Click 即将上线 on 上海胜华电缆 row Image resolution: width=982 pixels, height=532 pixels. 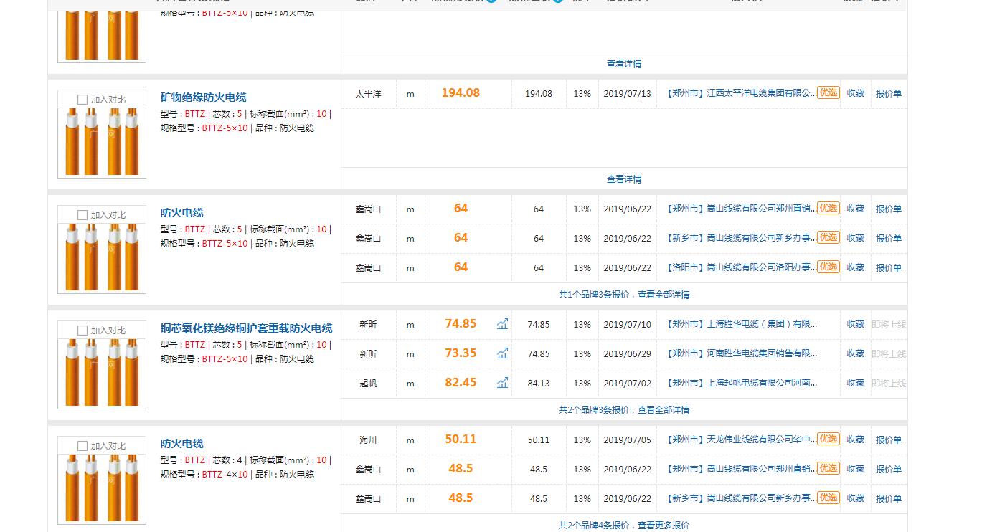point(889,324)
